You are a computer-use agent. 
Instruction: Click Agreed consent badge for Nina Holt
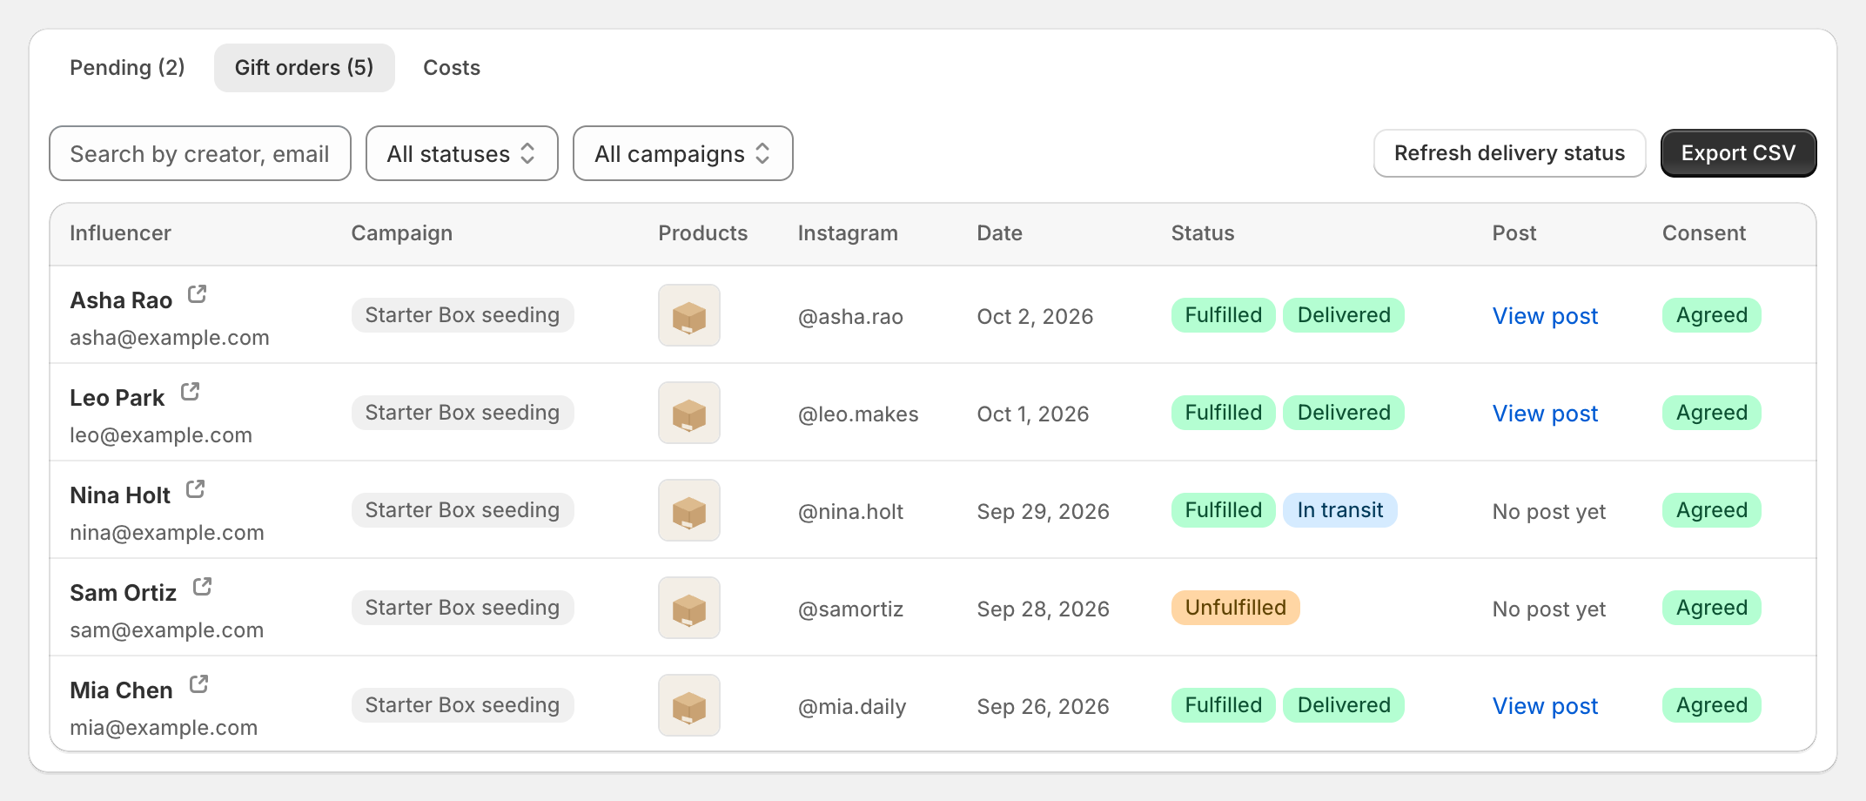[1712, 510]
